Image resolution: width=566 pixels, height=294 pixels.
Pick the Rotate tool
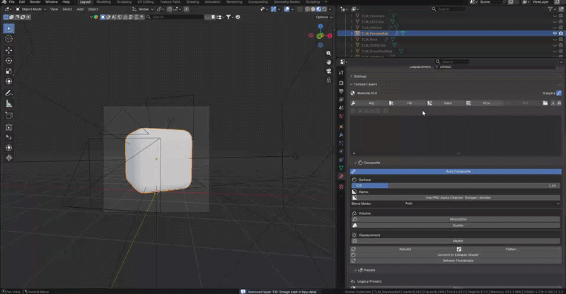9,61
